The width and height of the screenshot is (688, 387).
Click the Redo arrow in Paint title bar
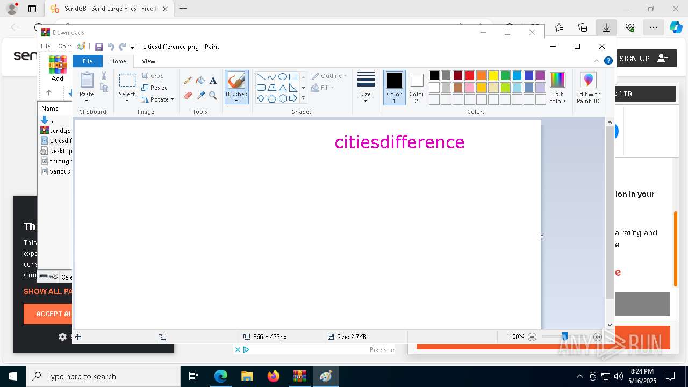(122, 47)
